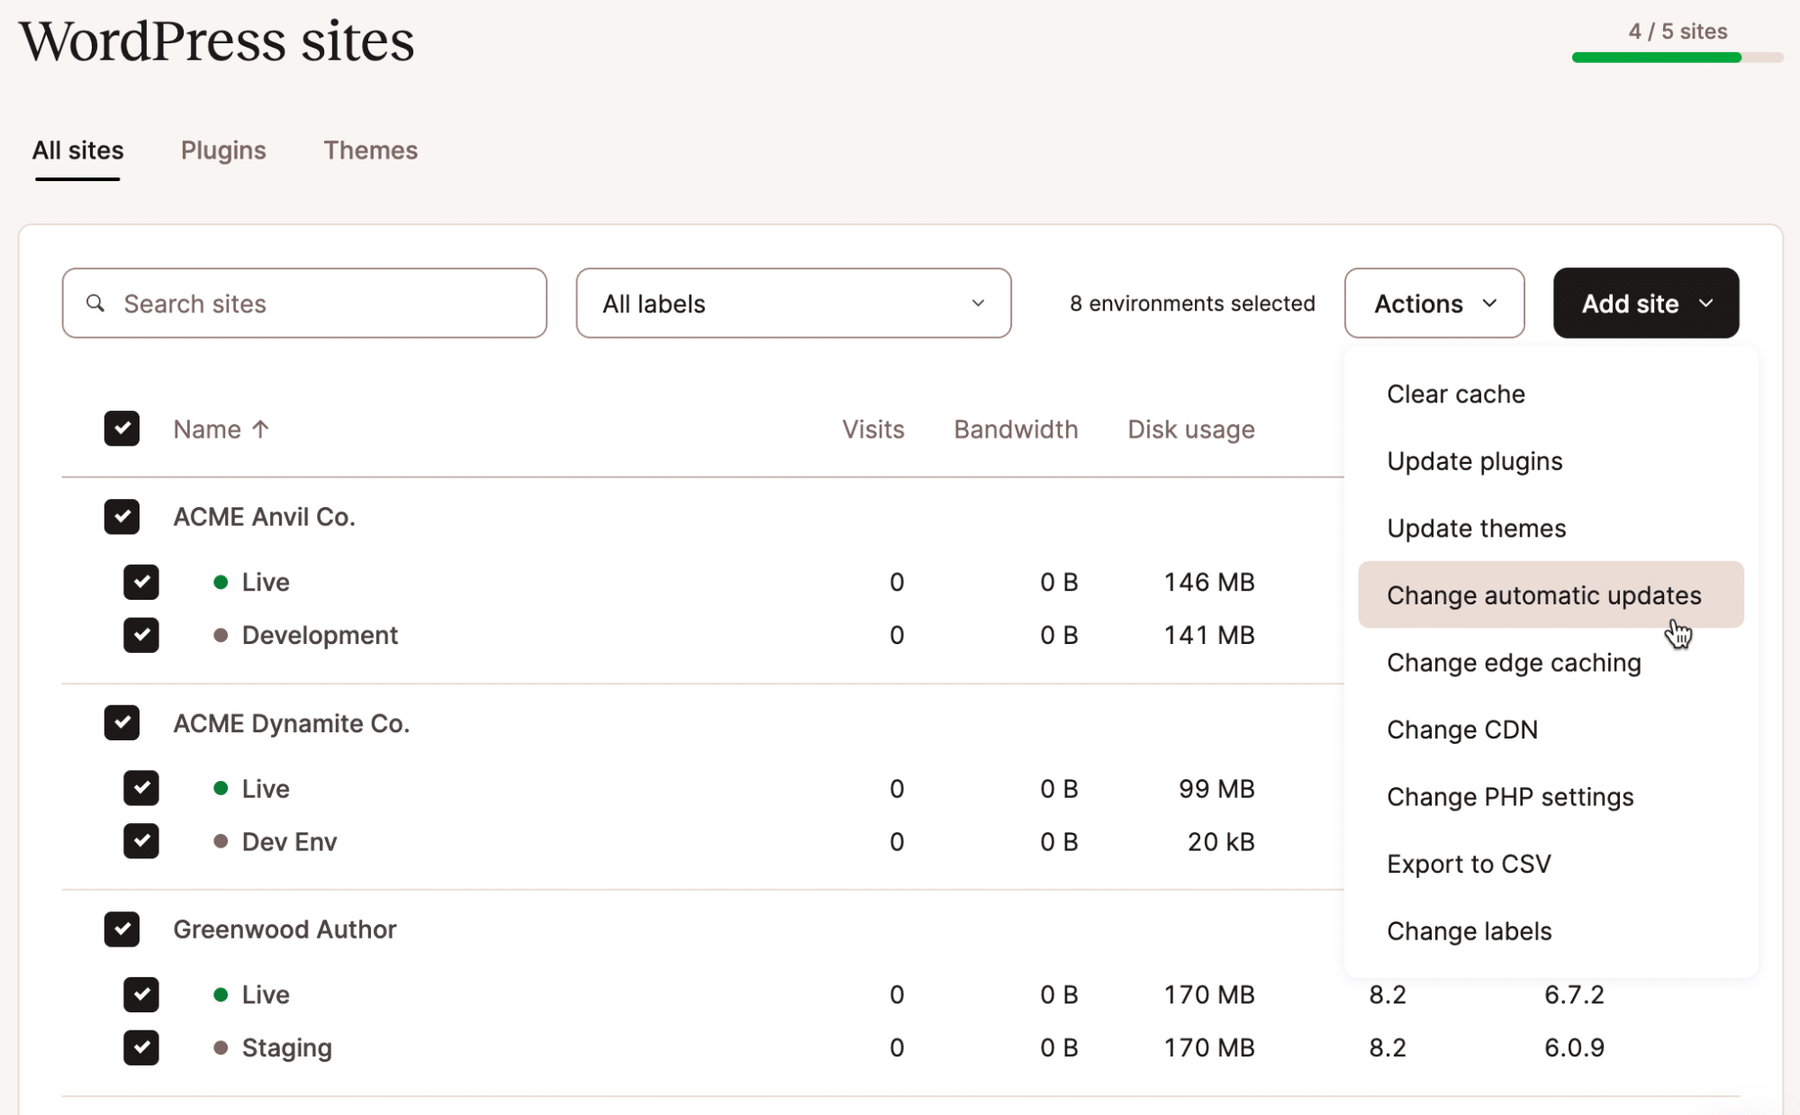Switch to the Themes tab

click(x=370, y=150)
